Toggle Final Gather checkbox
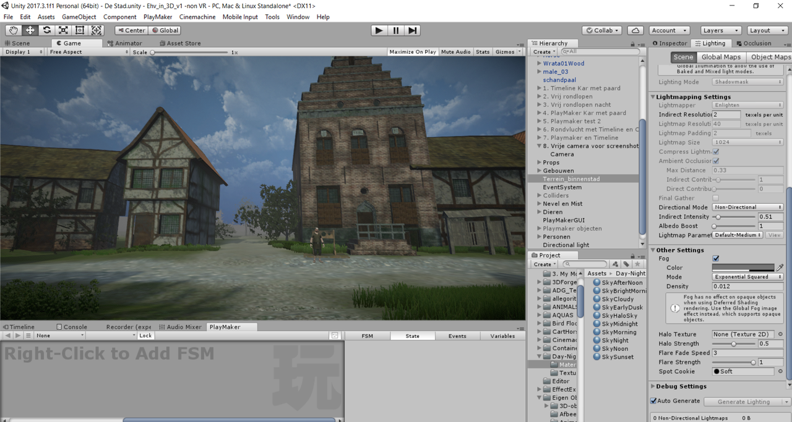The height and width of the screenshot is (422, 792). click(x=716, y=198)
